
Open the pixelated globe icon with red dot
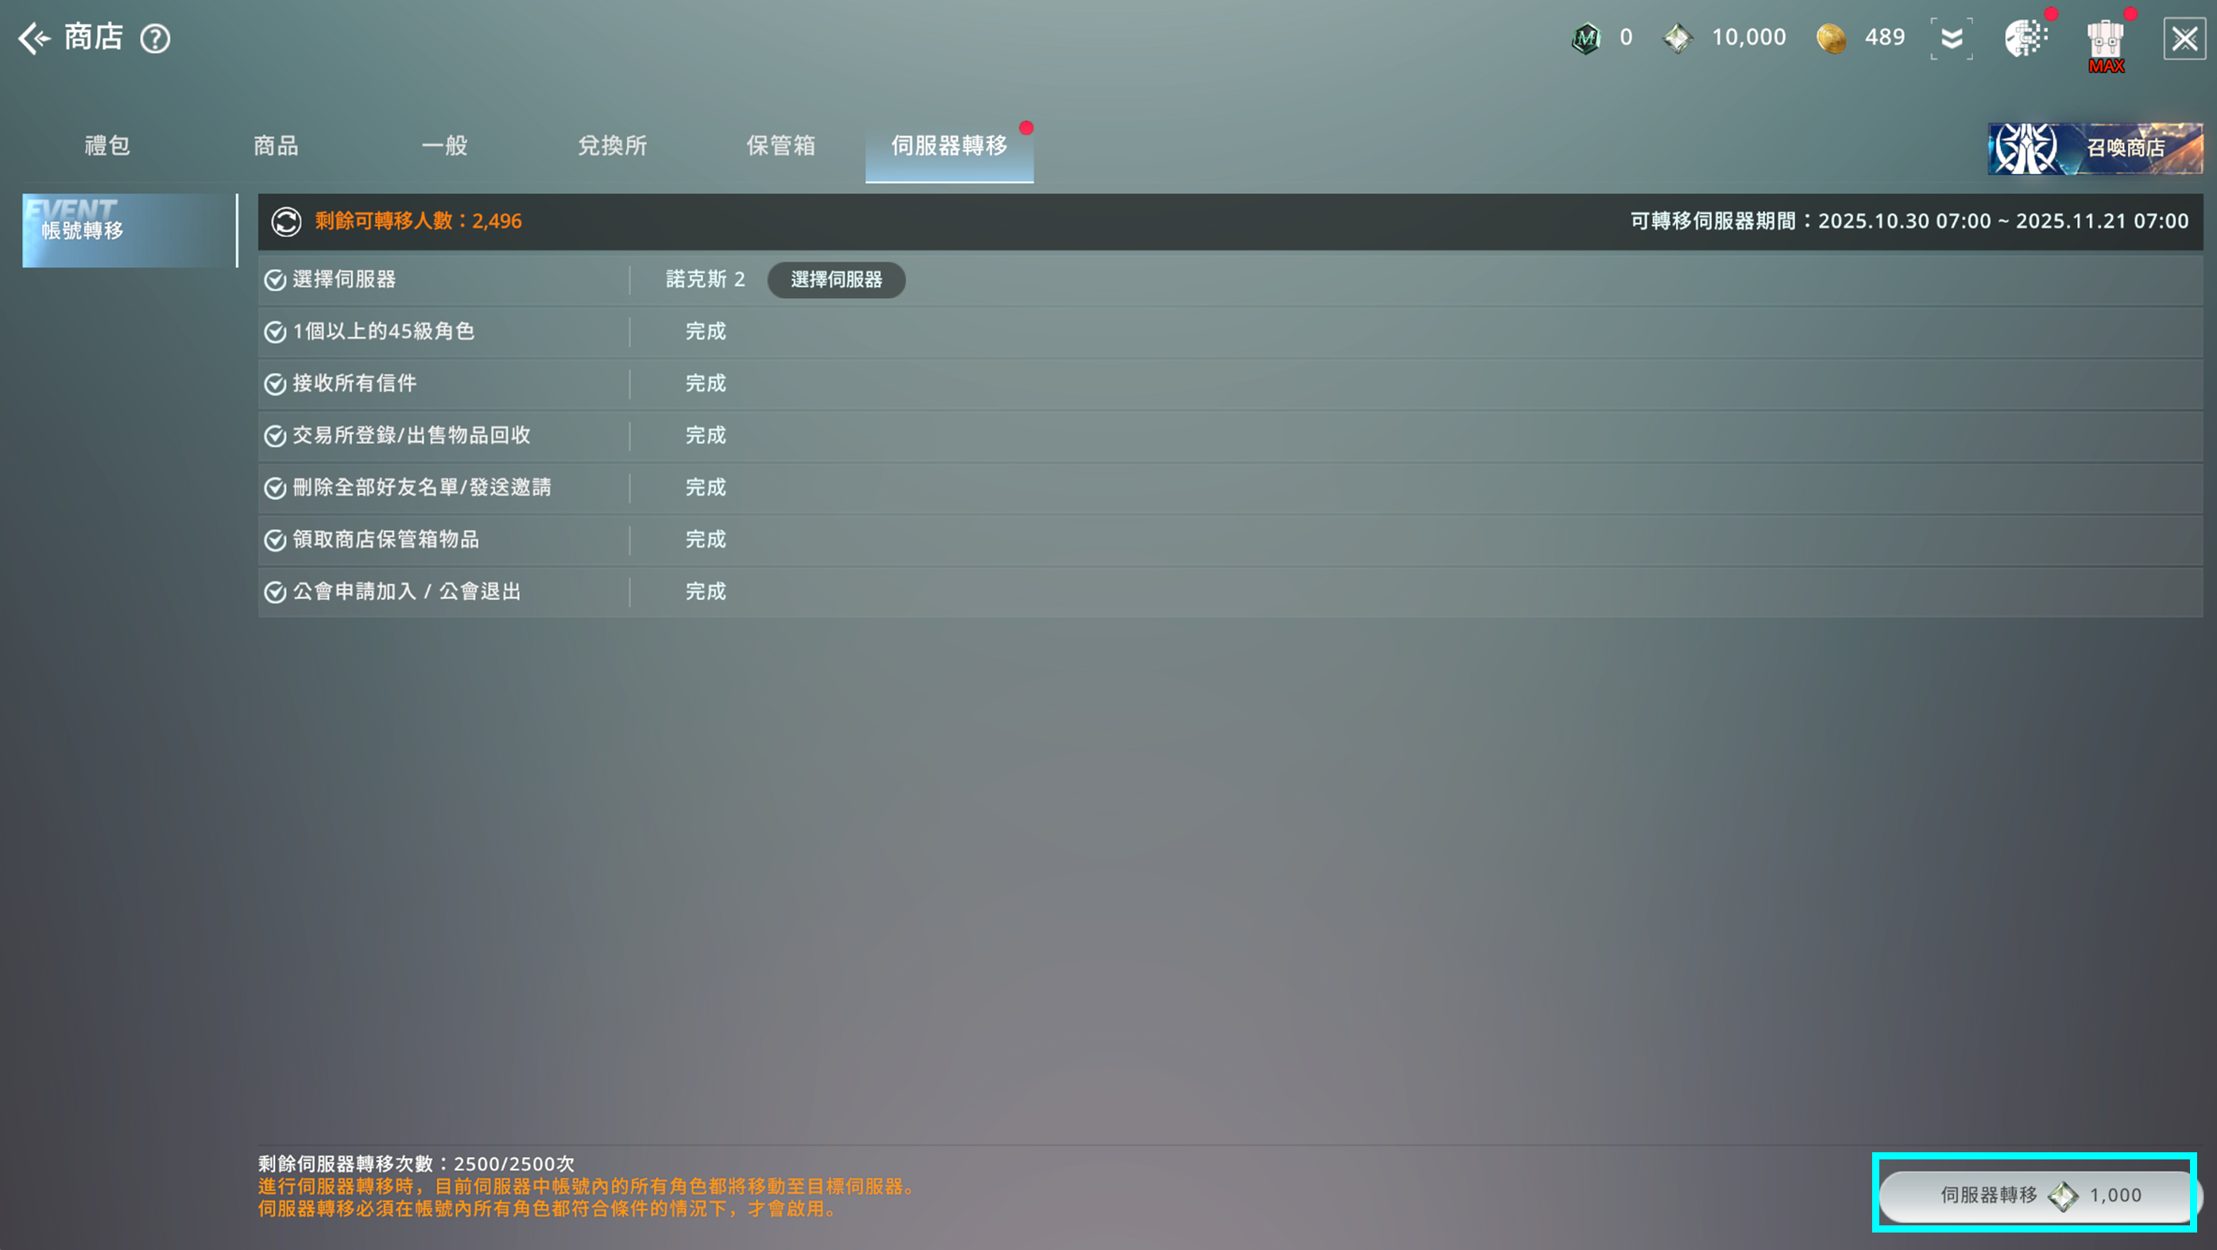pyautogui.click(x=2025, y=38)
